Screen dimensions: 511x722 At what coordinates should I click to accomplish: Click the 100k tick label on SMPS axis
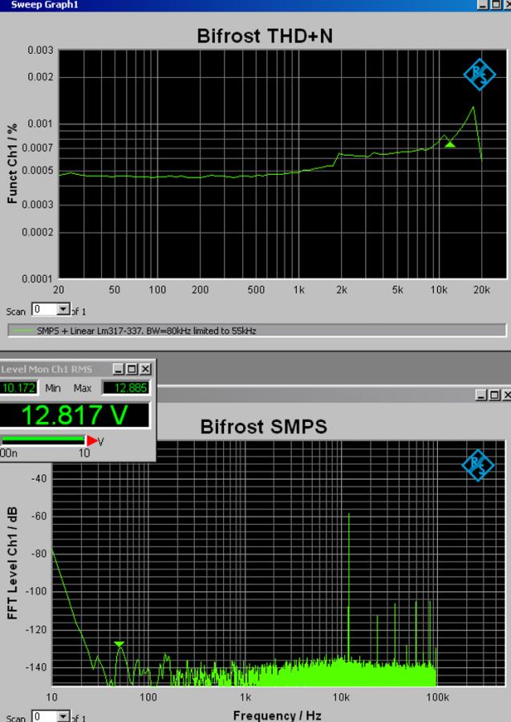pyautogui.click(x=437, y=697)
